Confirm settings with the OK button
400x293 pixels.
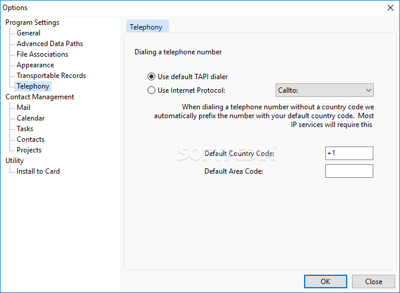[x=325, y=281]
